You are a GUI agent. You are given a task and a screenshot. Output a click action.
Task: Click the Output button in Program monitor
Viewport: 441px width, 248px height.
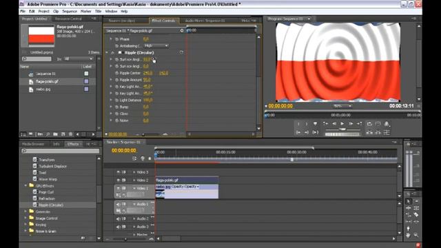[x=387, y=124]
